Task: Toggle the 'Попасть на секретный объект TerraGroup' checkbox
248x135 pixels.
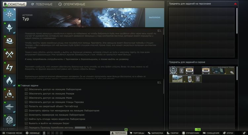Action: tap(26, 106)
